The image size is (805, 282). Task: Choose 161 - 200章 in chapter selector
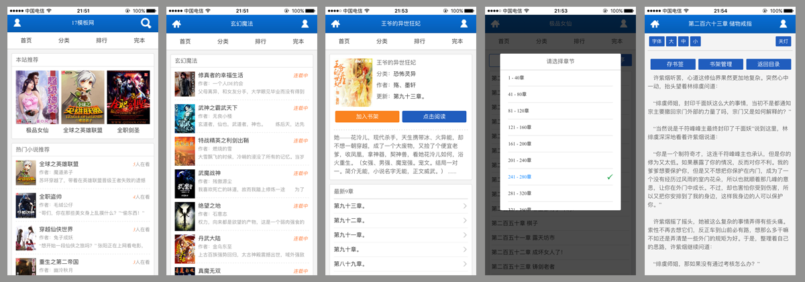(x=560, y=144)
